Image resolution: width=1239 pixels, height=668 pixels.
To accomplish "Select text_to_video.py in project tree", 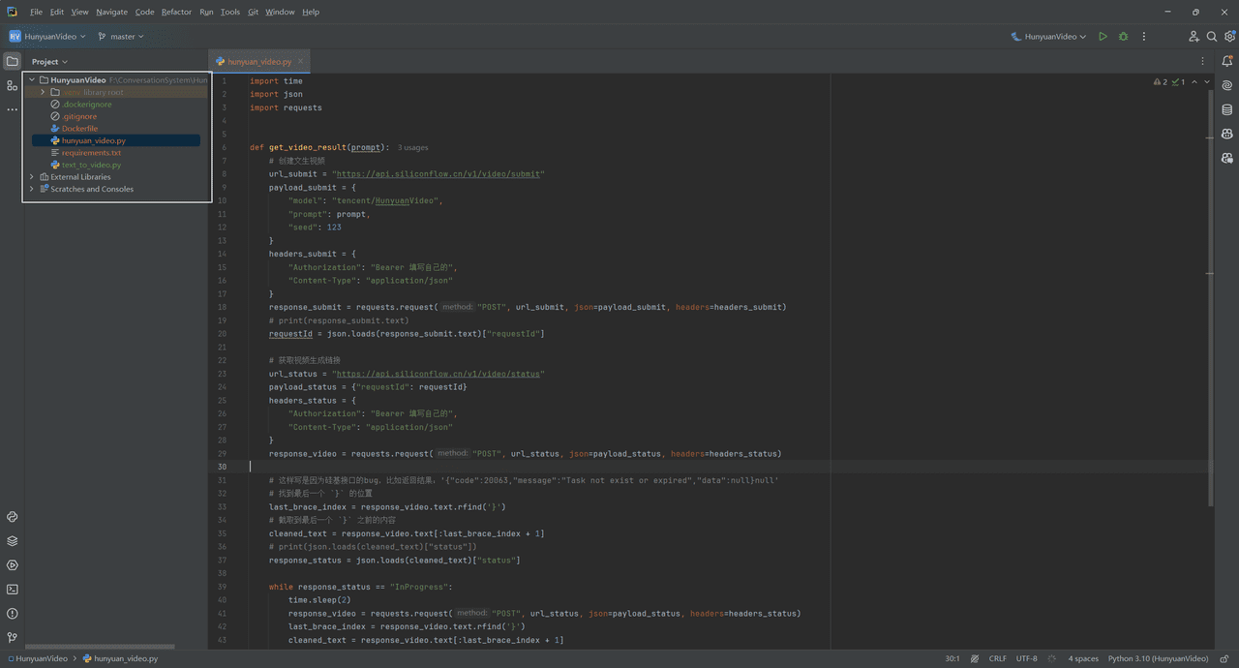I will coord(91,165).
